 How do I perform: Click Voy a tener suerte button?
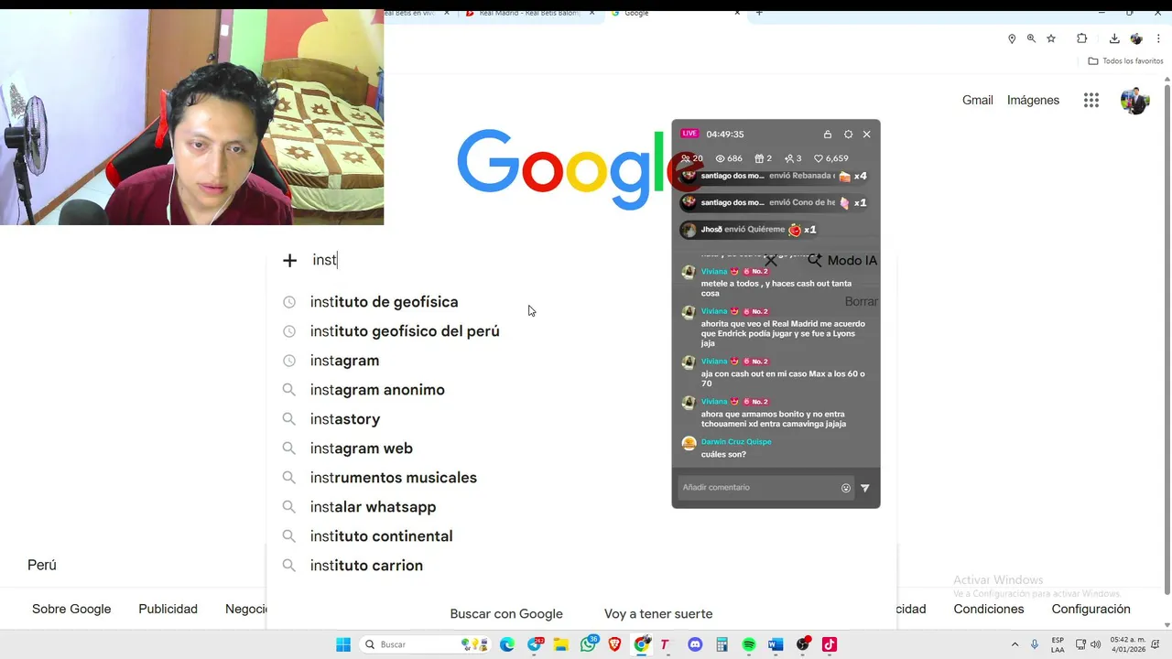pos(658,614)
